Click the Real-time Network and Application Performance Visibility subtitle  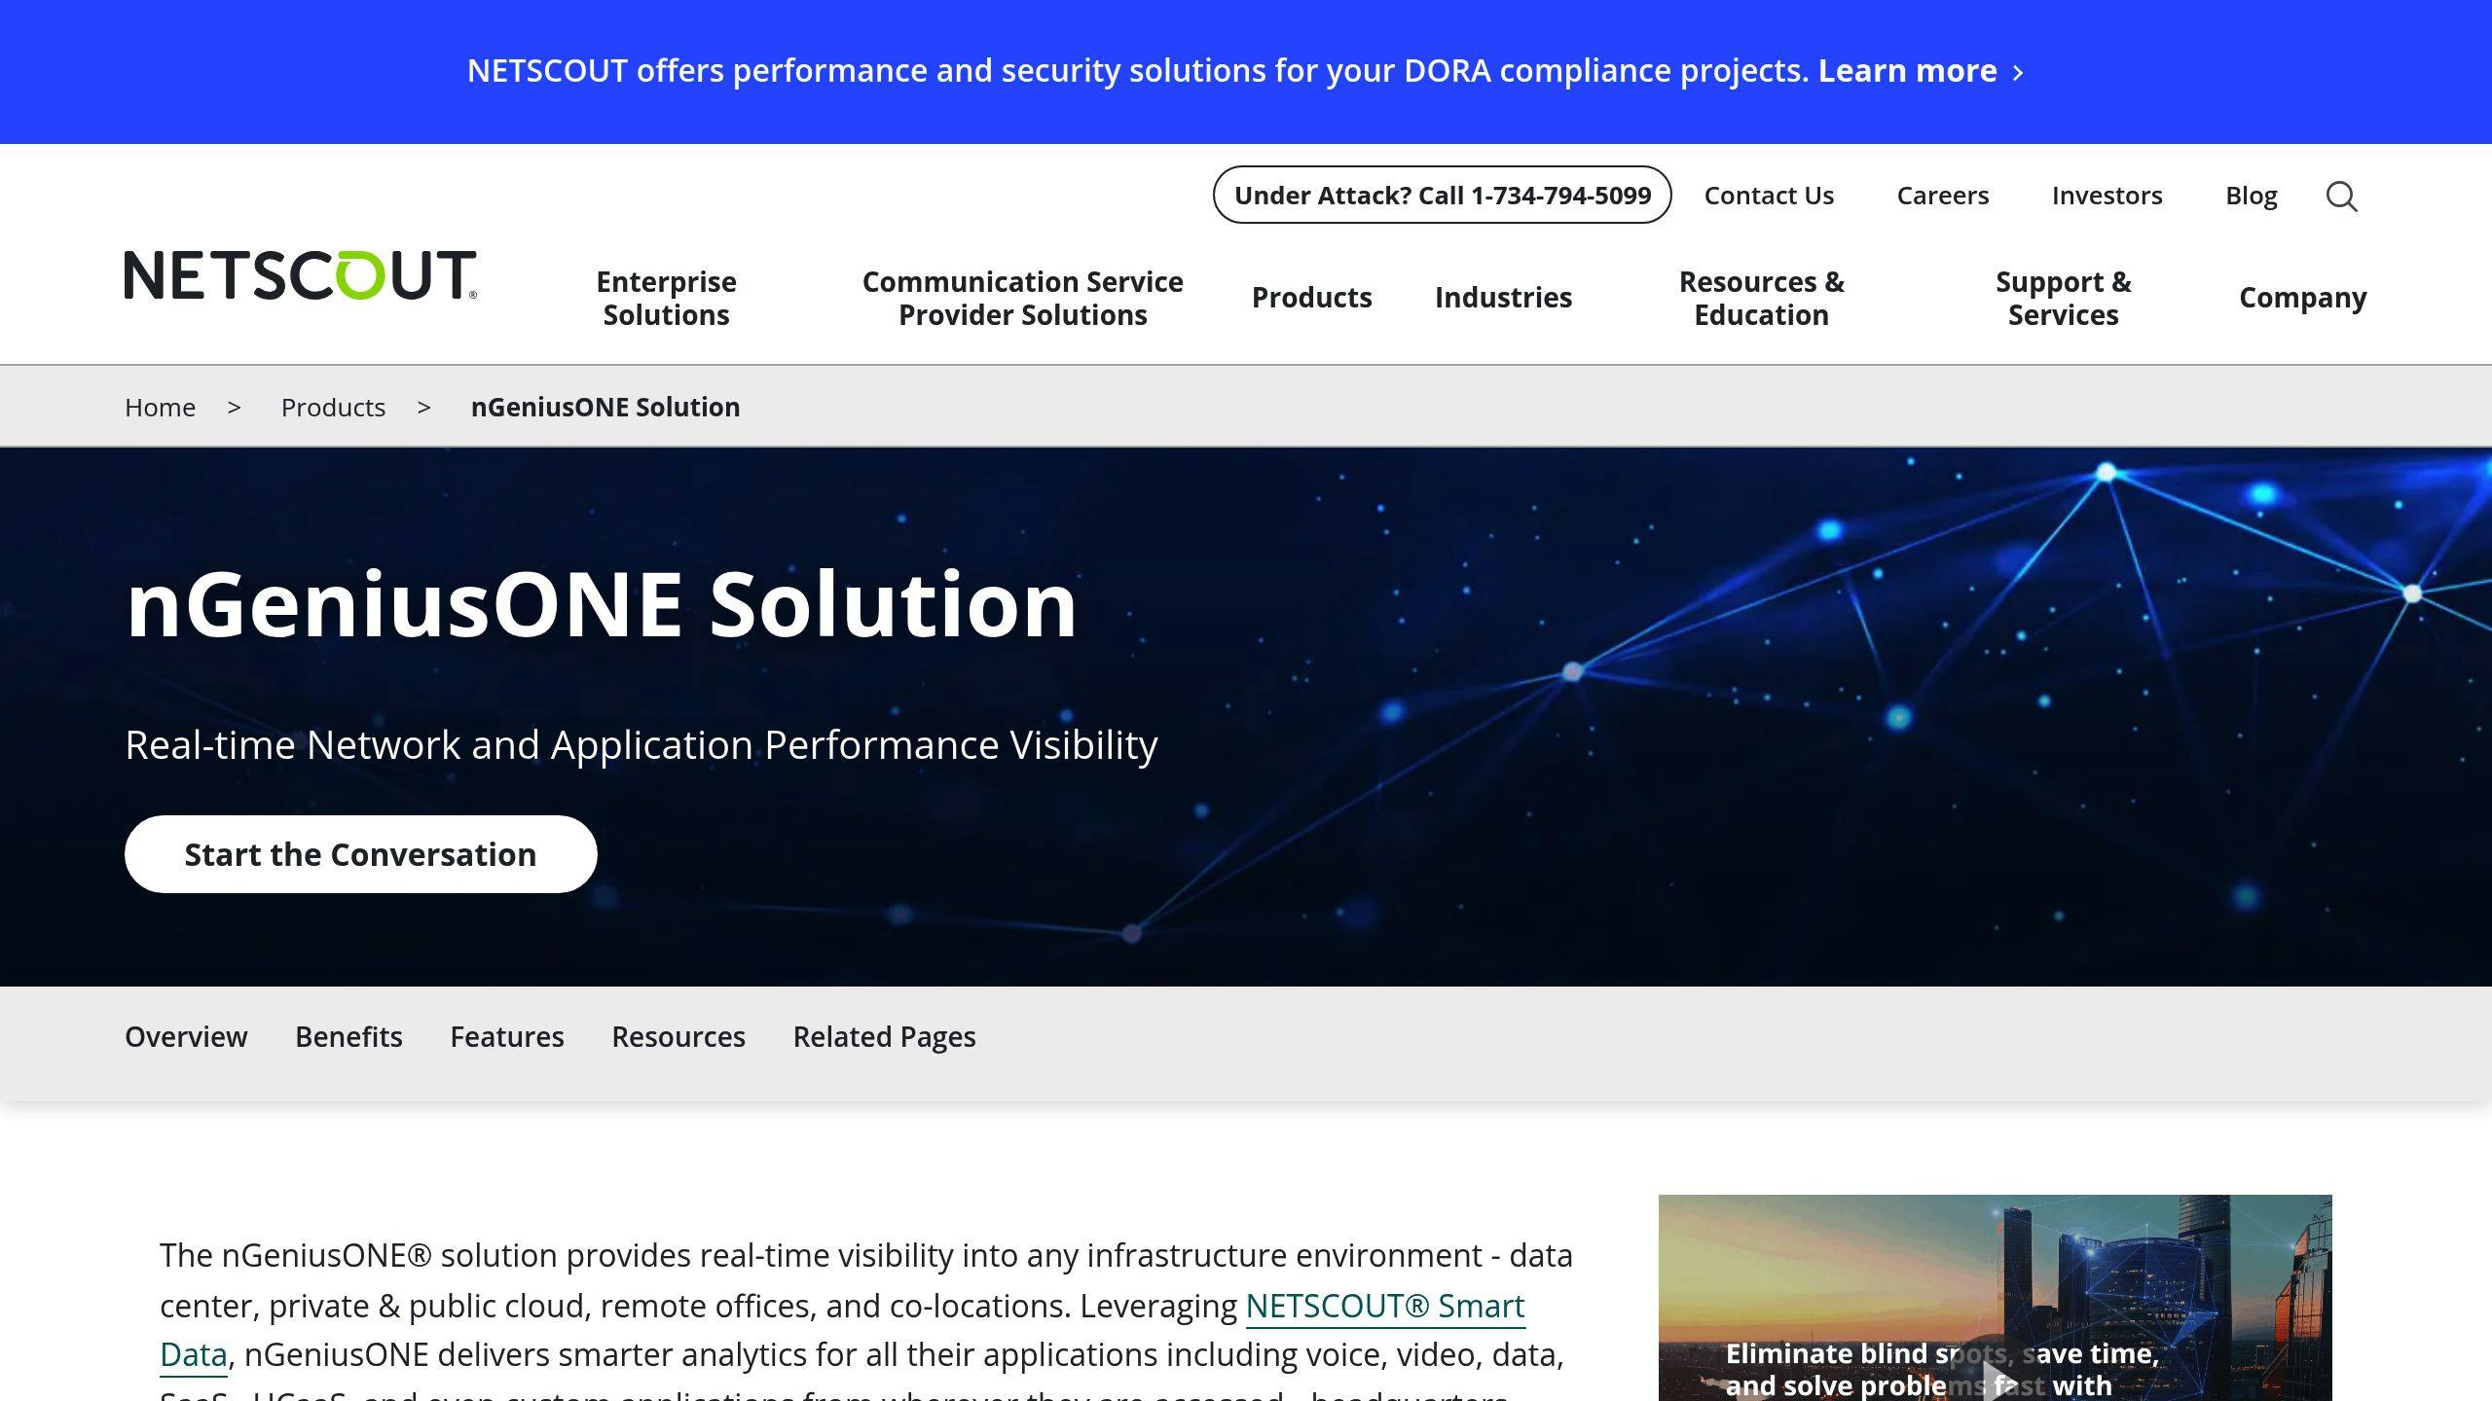tap(641, 745)
